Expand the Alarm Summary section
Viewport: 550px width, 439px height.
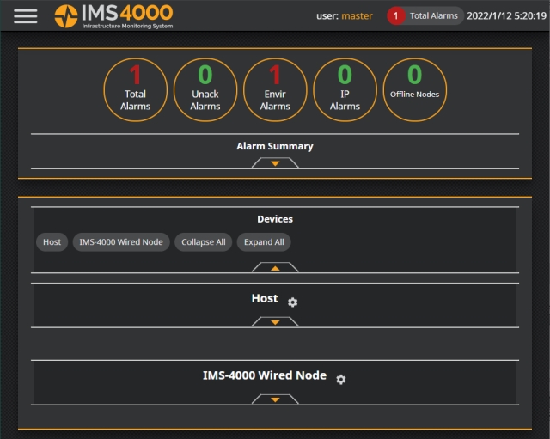[275, 163]
